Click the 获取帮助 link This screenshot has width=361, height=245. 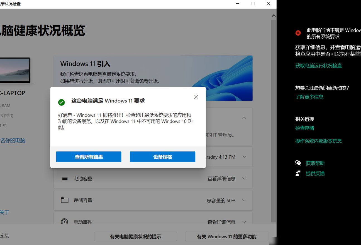tap(315, 163)
